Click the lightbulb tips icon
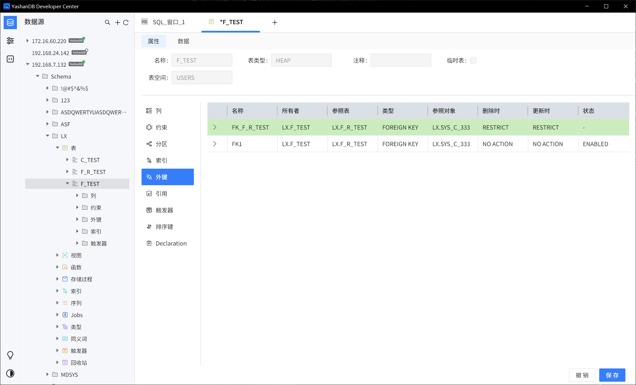636x385 pixels. coord(10,355)
